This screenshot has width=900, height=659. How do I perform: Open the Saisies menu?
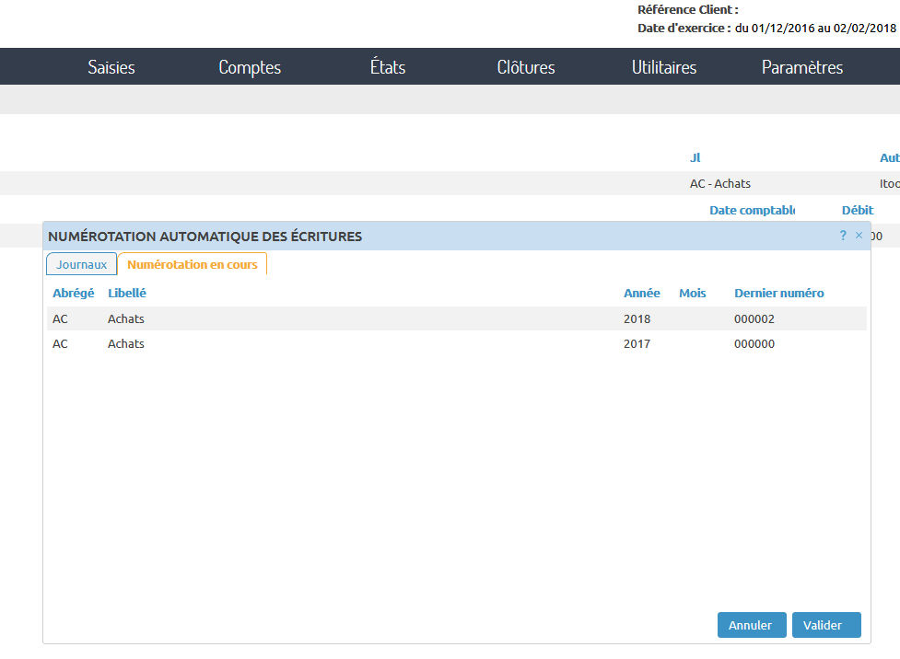point(111,67)
